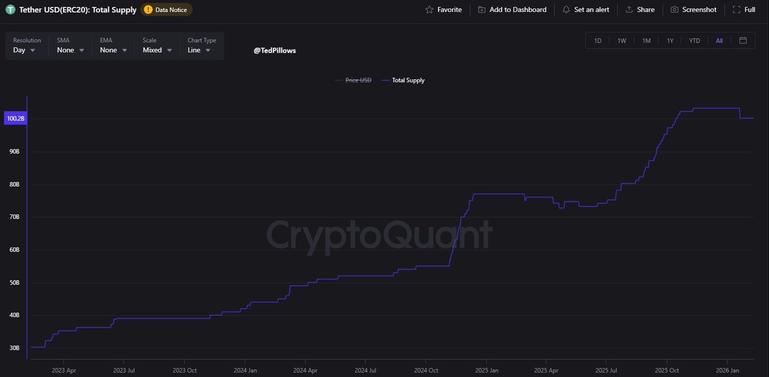769x377 pixels.
Task: Click the 2025 Apr x-axis label
Action: click(546, 370)
